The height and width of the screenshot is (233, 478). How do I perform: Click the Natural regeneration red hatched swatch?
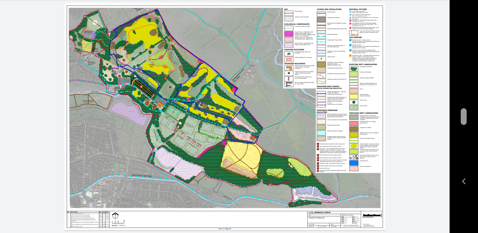coord(354,168)
